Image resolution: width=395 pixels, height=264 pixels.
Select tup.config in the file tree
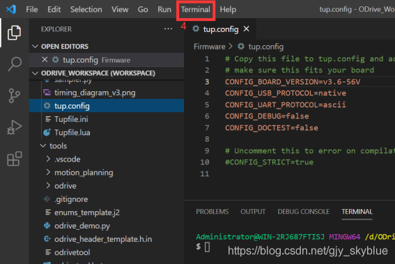click(107, 106)
